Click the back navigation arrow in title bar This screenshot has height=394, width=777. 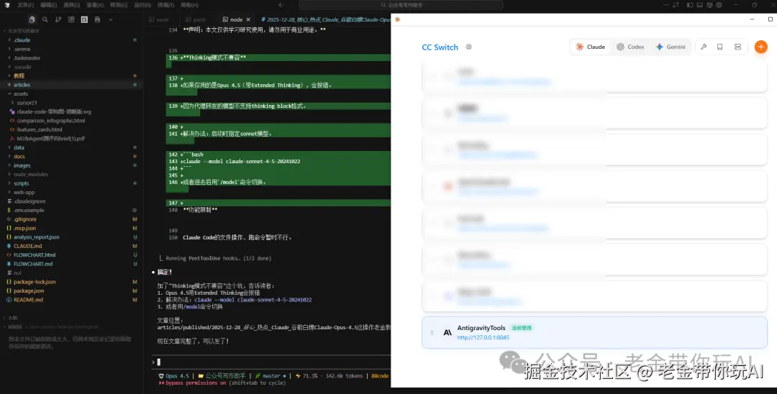tap(281, 5)
